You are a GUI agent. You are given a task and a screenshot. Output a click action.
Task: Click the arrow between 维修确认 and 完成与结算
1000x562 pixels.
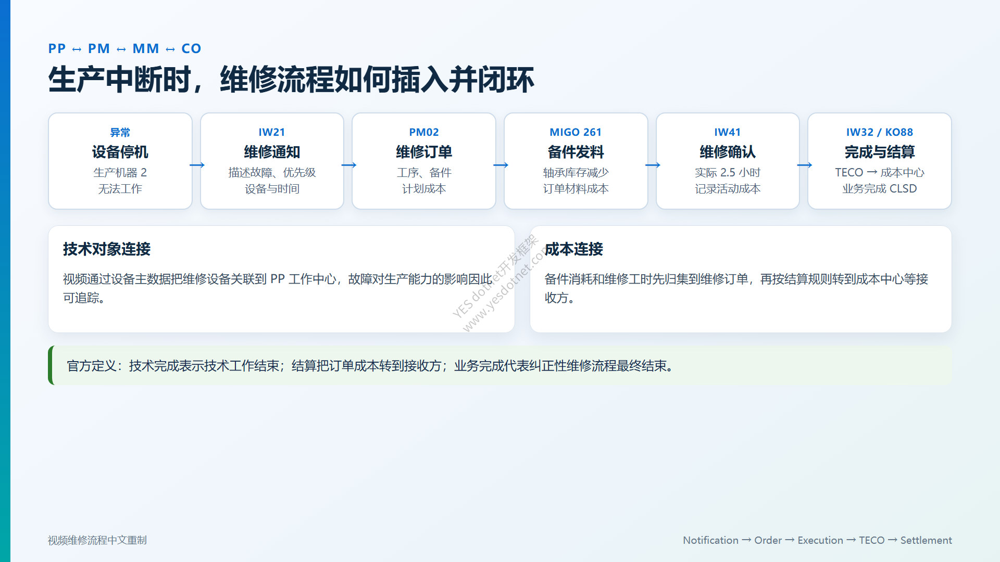click(804, 165)
